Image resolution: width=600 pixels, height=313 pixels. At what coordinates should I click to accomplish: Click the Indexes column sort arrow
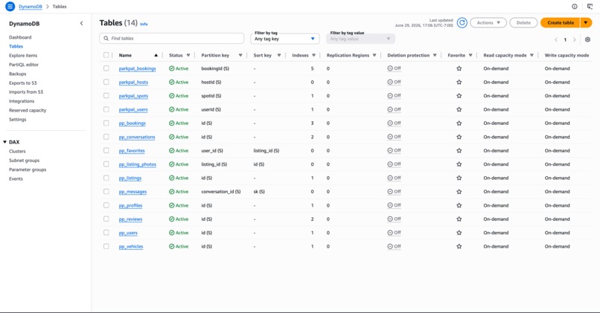[x=314, y=56]
